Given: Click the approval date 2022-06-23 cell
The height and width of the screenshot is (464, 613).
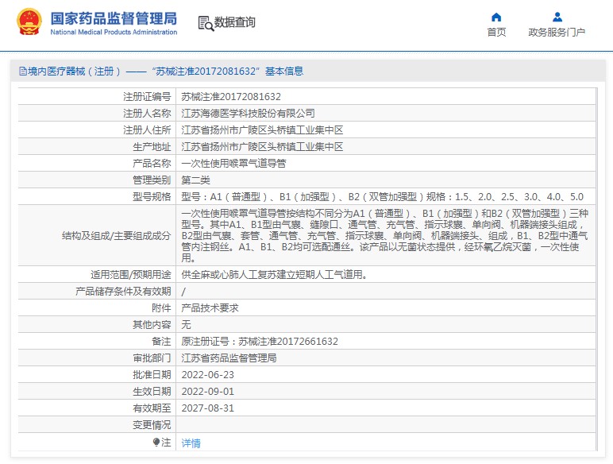Looking at the screenshot, I should click(x=206, y=374).
